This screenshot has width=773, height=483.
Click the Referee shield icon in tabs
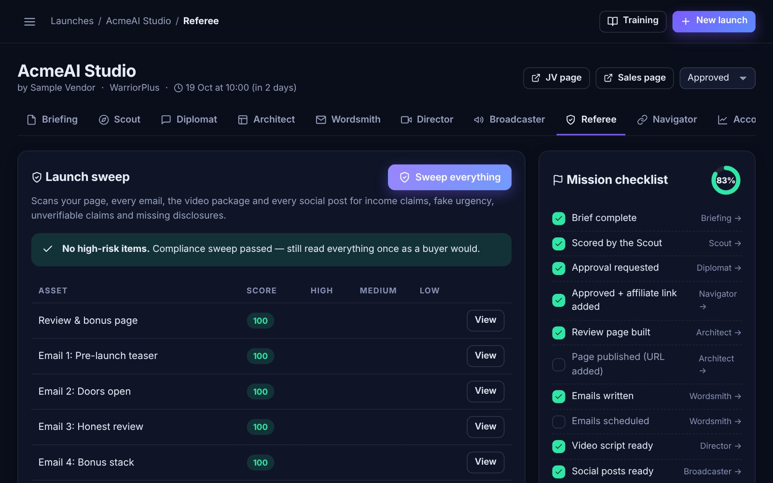(570, 120)
